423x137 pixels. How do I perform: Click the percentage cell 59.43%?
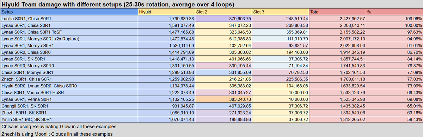click(x=394, y=119)
